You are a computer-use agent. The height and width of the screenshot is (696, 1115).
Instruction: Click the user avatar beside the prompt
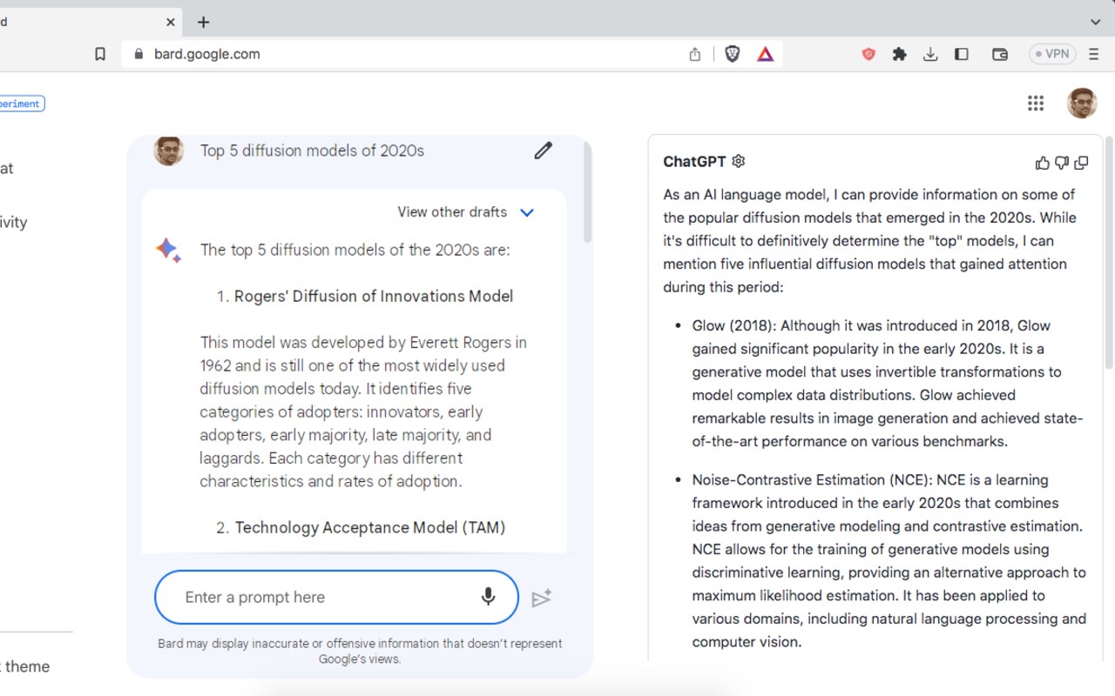[x=169, y=151]
